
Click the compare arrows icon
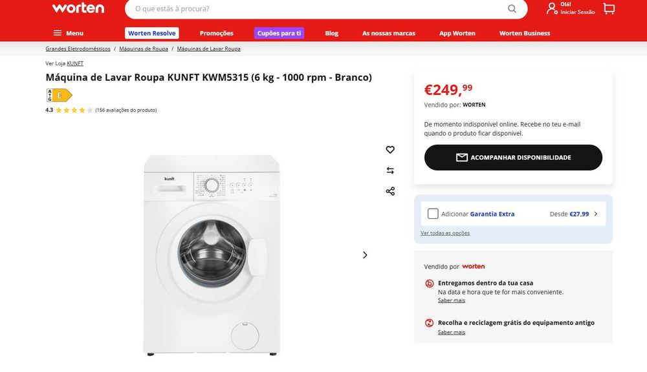(x=390, y=170)
